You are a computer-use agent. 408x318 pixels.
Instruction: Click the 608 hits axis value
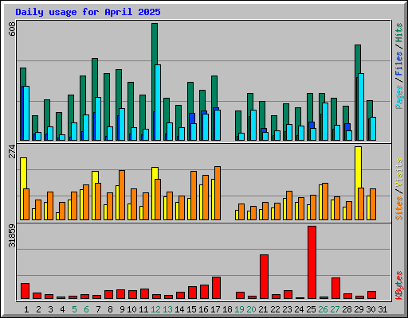pyautogui.click(x=13, y=29)
